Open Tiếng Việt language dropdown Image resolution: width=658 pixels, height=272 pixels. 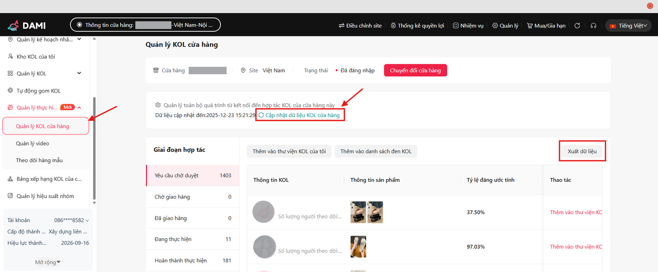click(x=628, y=26)
